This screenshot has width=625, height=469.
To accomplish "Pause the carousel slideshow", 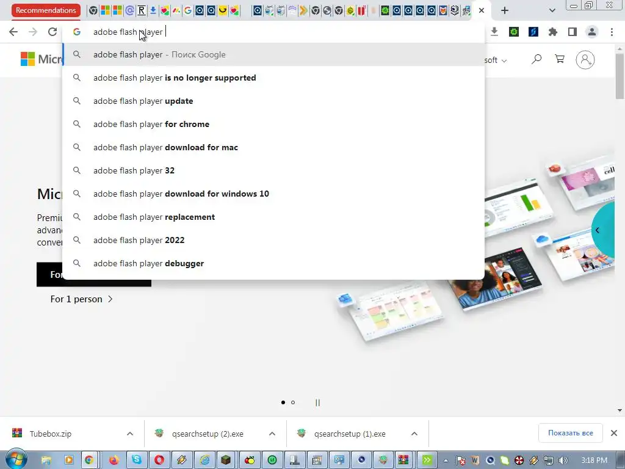I will (x=317, y=402).
